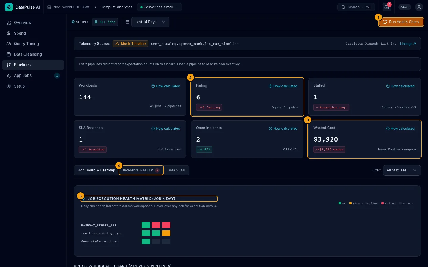Click the workspace server icon near dbc-mock0001
Image resolution: width=428 pixels, height=267 pixels.
tap(49, 7)
